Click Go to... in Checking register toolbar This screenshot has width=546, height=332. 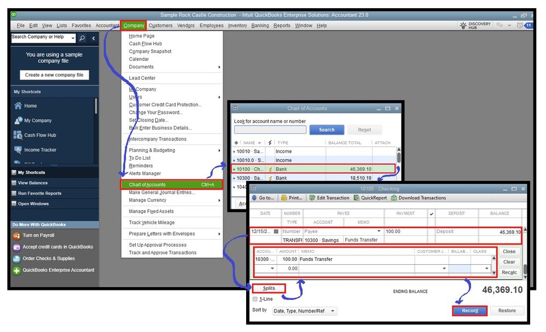(x=263, y=197)
